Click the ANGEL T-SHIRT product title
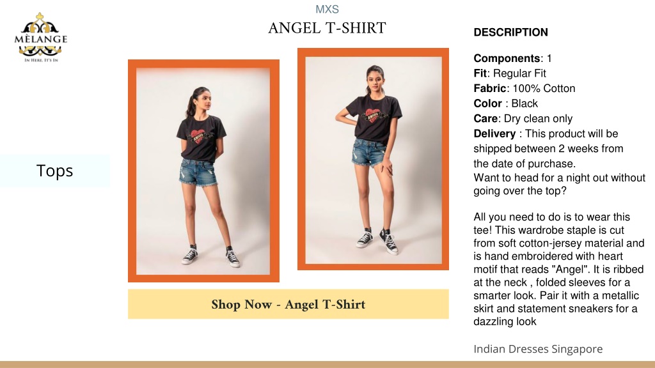Image resolution: width=655 pixels, height=368 pixels. 327,28
